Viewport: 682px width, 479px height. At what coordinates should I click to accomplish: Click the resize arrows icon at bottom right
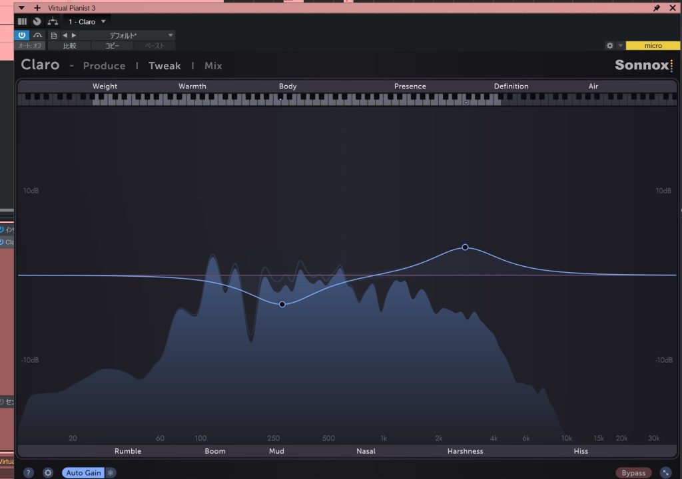tap(665, 473)
